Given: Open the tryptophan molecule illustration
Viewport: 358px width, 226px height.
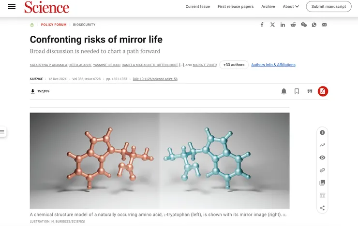Looking at the screenshot, I should click(x=160, y=161).
